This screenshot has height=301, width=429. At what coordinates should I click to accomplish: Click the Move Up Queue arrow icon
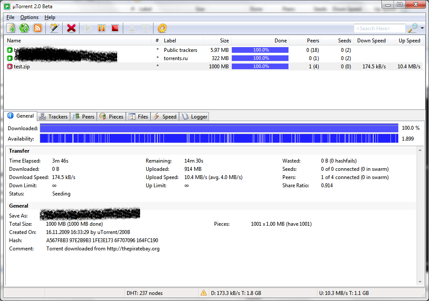pos(131,28)
